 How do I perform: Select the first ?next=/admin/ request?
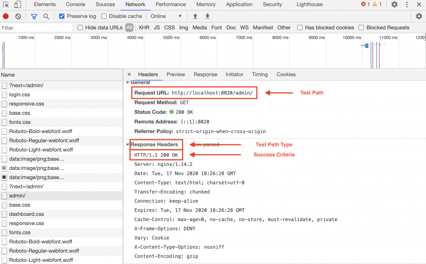tap(62, 85)
